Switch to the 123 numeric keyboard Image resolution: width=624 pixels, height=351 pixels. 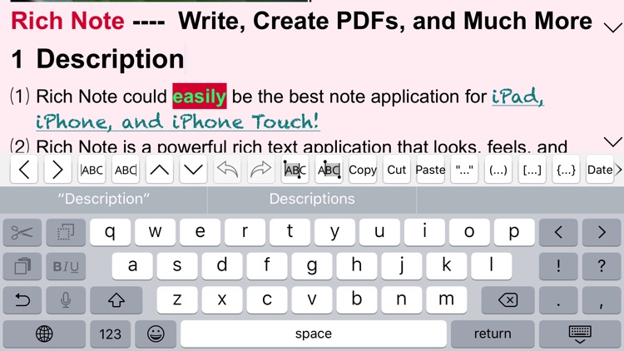[110, 334]
